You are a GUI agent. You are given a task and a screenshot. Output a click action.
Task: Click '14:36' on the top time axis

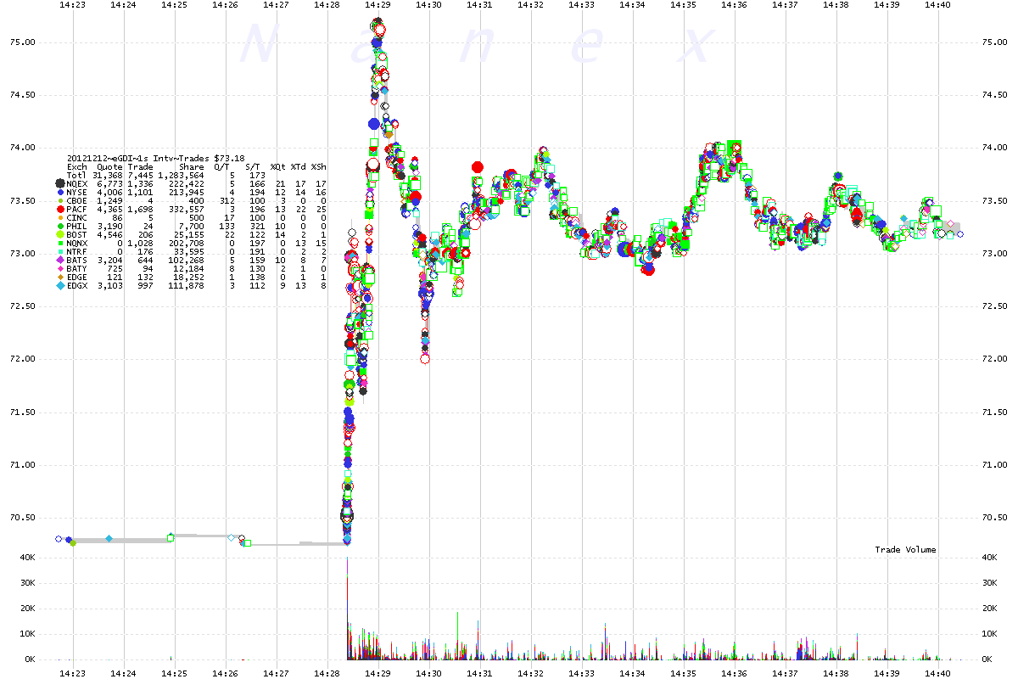coord(735,5)
